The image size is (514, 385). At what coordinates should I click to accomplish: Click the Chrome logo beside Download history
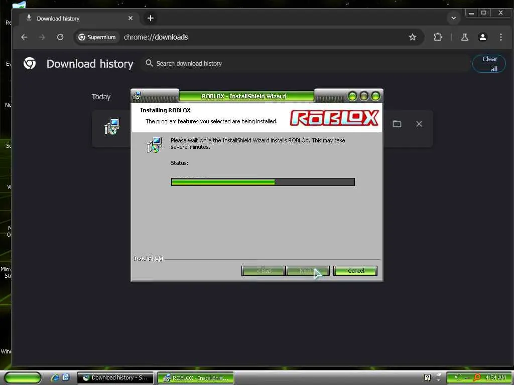30,63
